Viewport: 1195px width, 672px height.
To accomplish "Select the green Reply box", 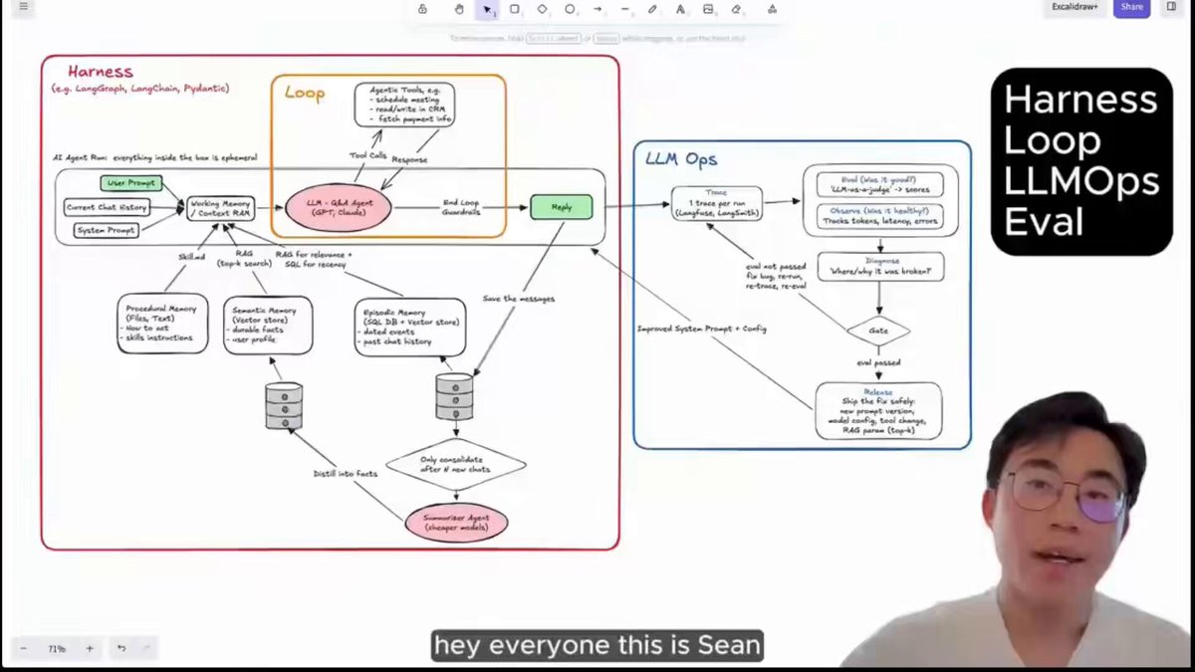I will click(x=562, y=207).
